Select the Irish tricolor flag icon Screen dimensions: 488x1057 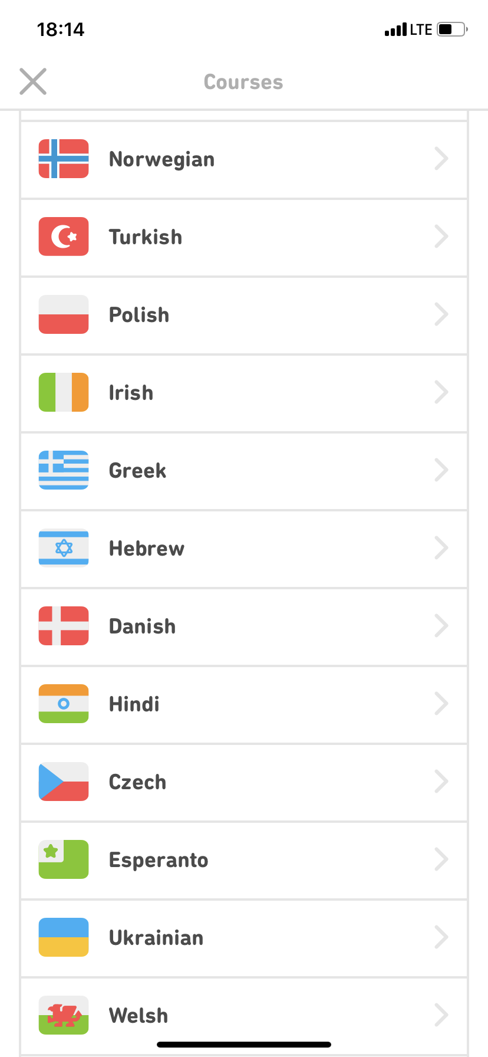(x=64, y=392)
